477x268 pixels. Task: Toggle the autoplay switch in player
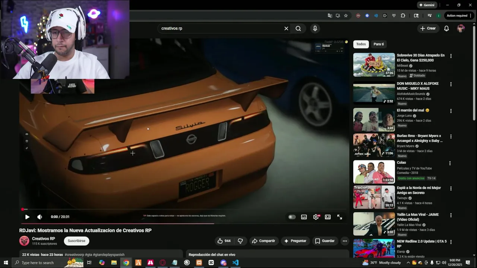tap(292, 217)
